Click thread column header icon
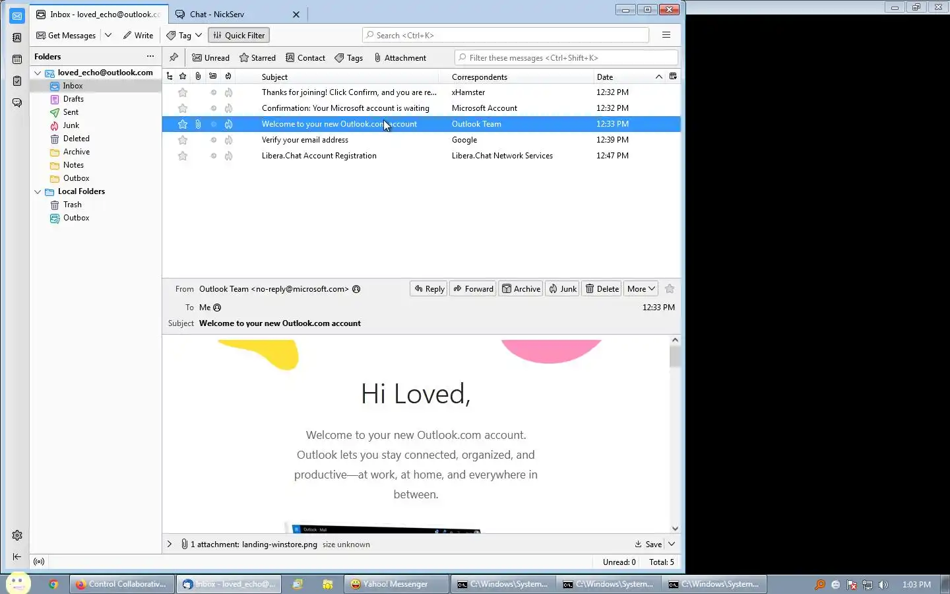Viewport: 950px width, 594px height. coord(170,77)
